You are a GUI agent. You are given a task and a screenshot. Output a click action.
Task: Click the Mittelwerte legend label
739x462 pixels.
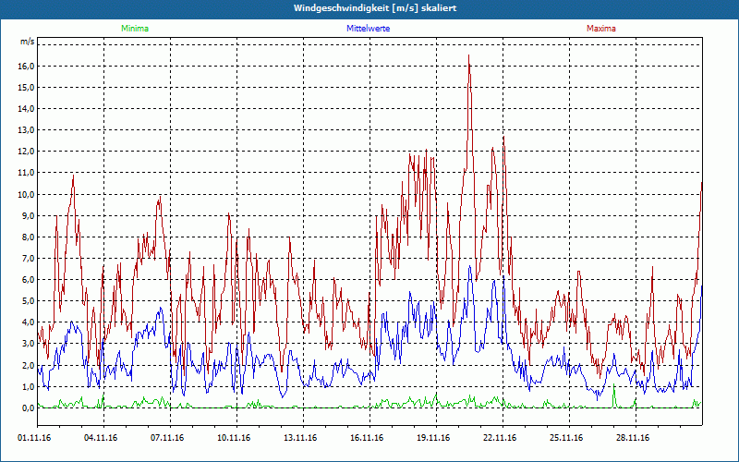[368, 29]
